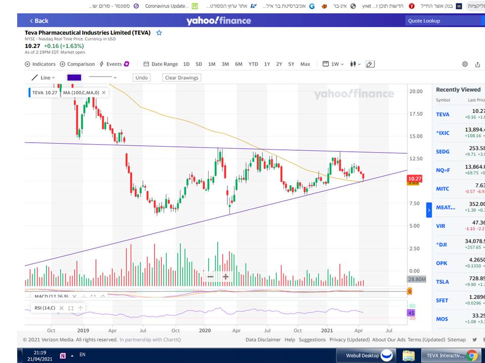Click the OneNote tray icon
485x363 pixels.
[63, 355]
